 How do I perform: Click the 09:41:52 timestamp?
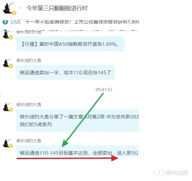(104, 90)
